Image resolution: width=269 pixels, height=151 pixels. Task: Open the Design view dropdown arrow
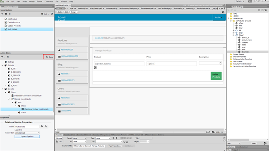(x=78, y=12)
